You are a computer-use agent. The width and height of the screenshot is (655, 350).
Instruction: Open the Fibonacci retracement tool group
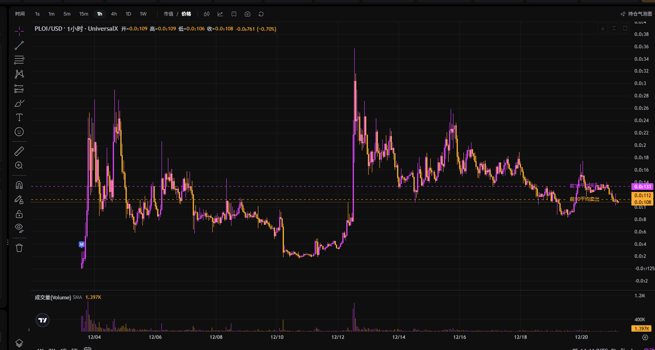pos(19,59)
